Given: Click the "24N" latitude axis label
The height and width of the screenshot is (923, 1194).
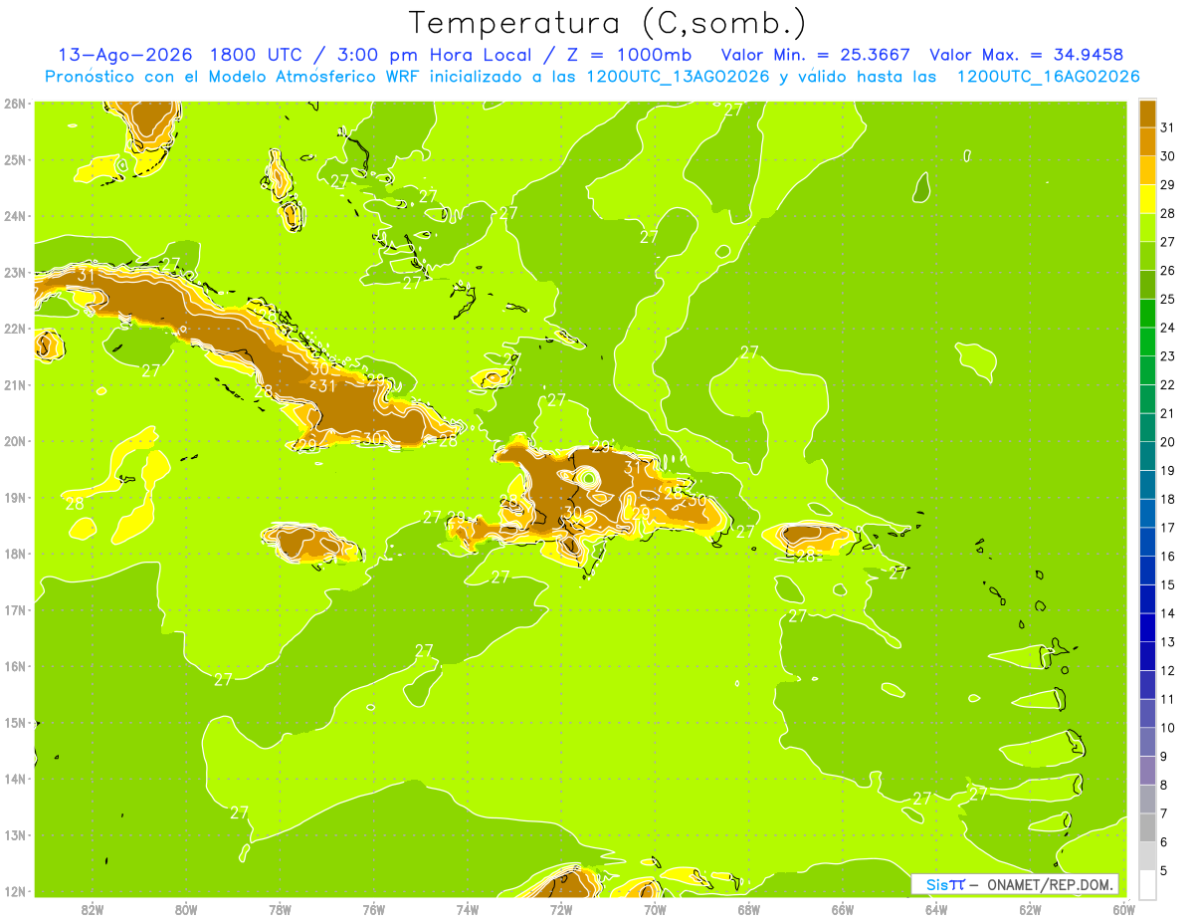Looking at the screenshot, I should [x=15, y=216].
